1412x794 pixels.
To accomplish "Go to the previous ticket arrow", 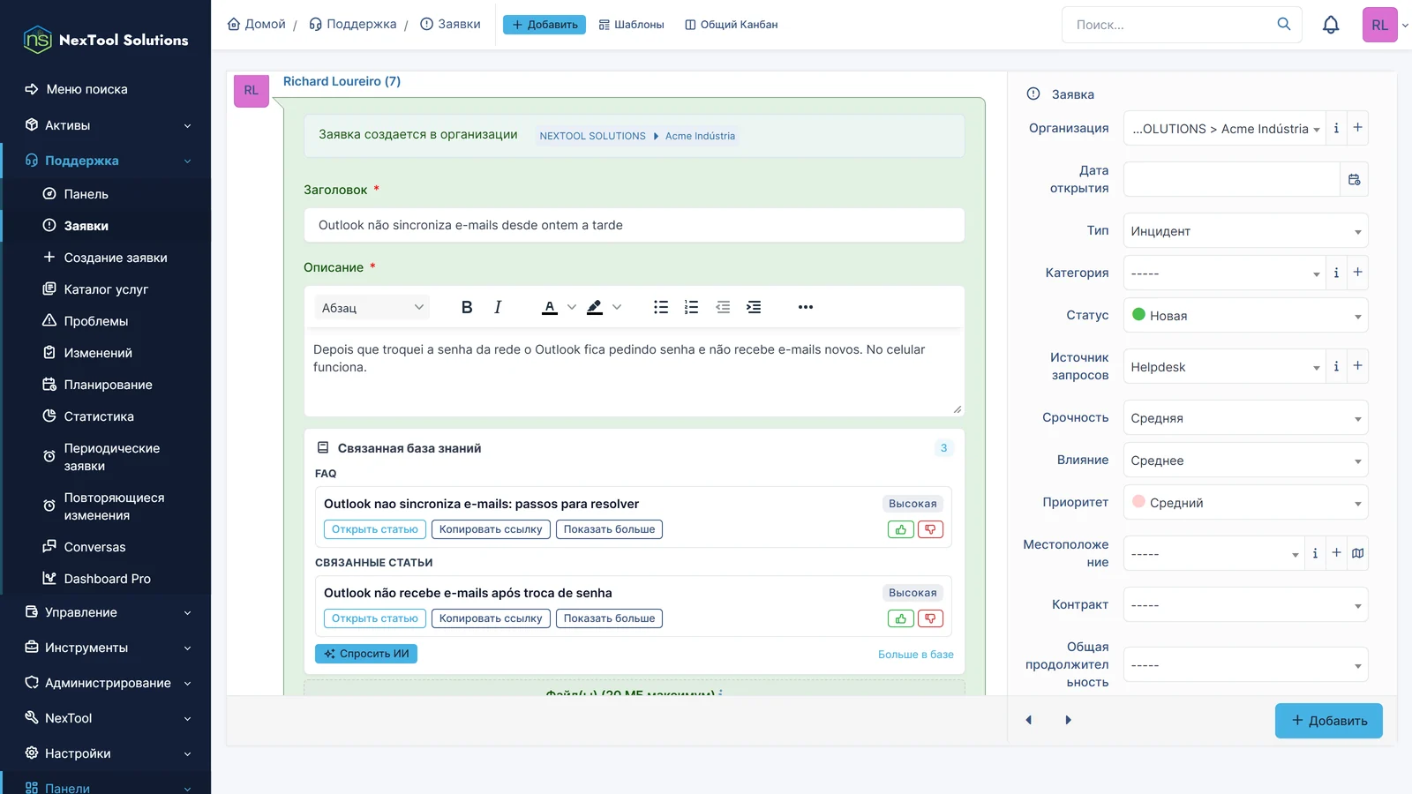I will (x=1029, y=720).
